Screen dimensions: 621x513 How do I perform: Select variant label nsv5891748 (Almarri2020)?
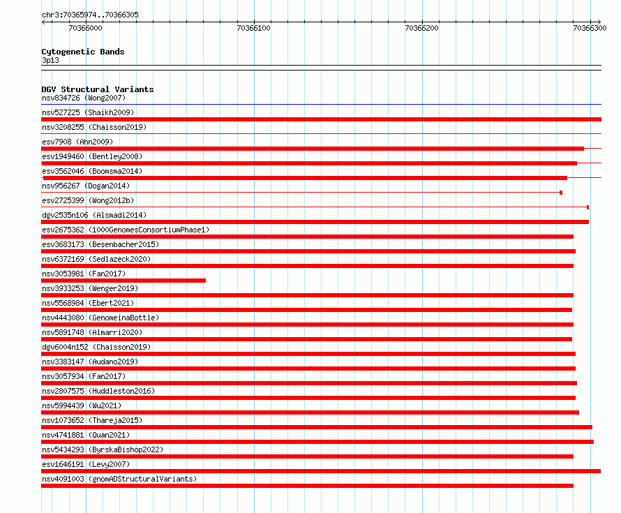pyautogui.click(x=92, y=332)
